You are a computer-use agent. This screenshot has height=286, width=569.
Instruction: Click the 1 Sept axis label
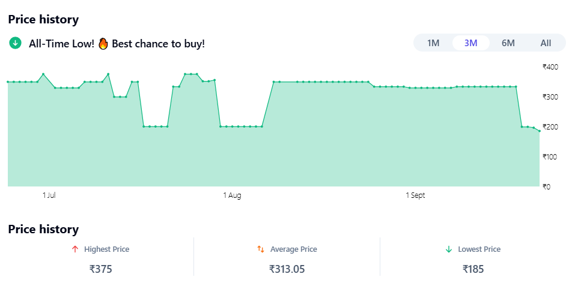pos(415,195)
